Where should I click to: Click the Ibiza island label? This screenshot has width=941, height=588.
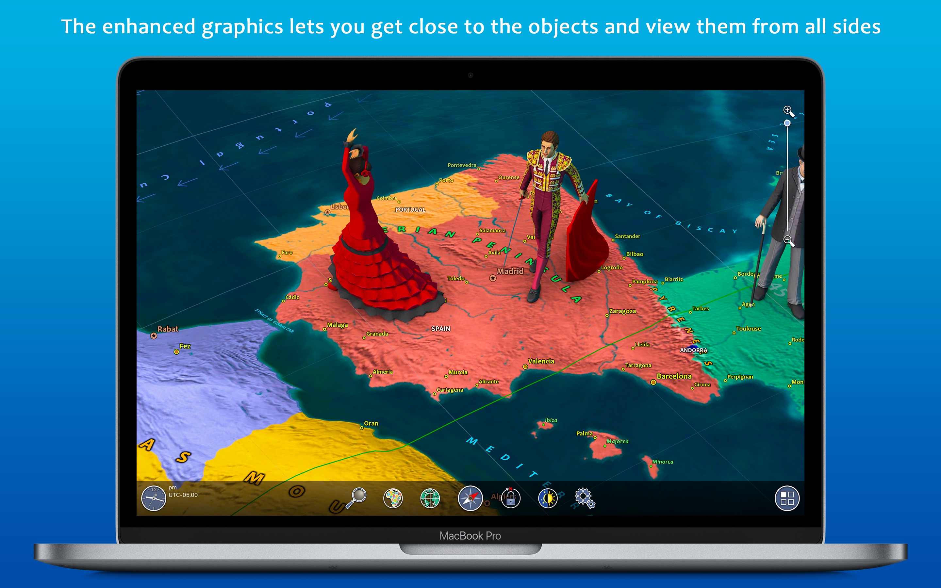click(551, 420)
